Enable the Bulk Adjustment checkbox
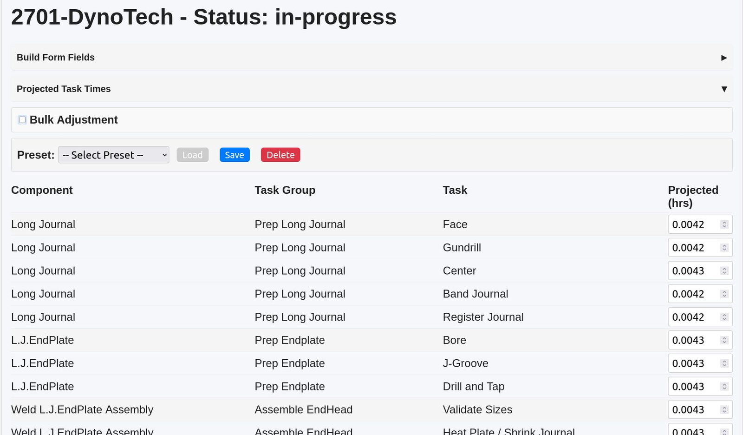The height and width of the screenshot is (435, 743). [x=22, y=119]
